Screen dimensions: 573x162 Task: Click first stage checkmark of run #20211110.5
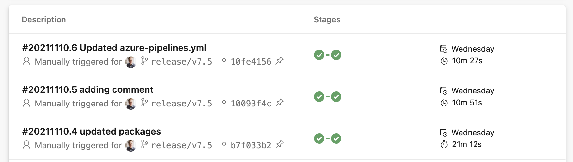point(319,97)
